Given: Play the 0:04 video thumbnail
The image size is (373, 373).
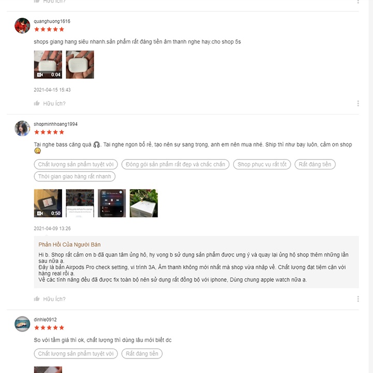Looking at the screenshot, I should click(48, 64).
